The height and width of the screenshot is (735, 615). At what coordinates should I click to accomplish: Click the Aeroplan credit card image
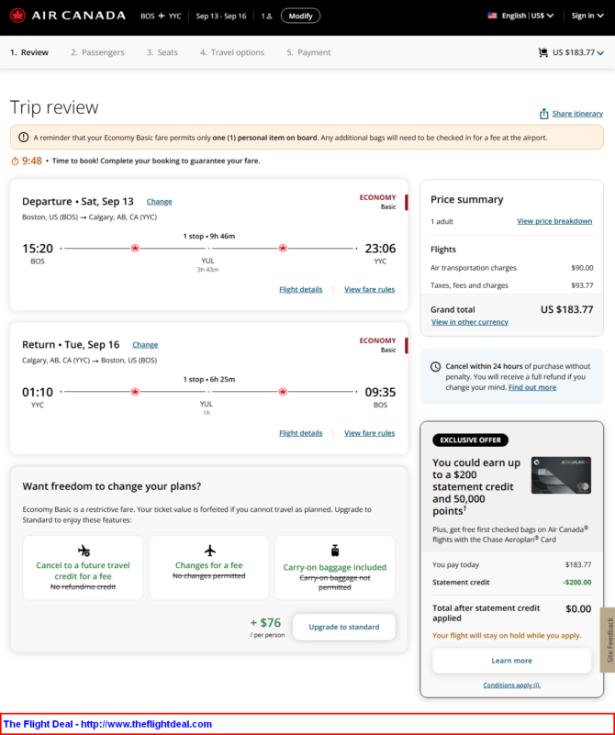pos(561,475)
